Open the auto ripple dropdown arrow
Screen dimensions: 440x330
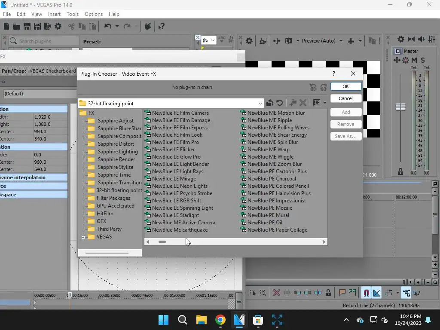pyautogui.click(x=397, y=293)
